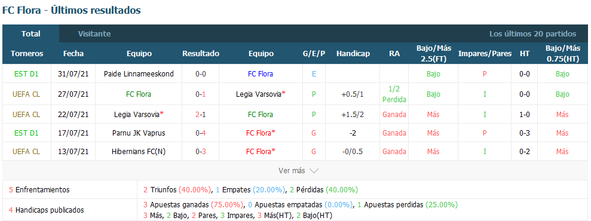
Task: Expand the Ver más chevron icon
Action: click(x=314, y=171)
